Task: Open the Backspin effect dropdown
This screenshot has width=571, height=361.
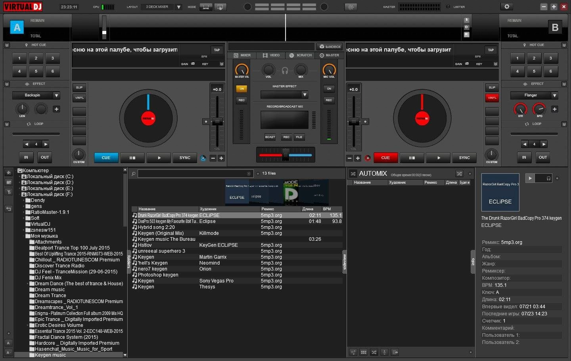Action: coord(56,95)
